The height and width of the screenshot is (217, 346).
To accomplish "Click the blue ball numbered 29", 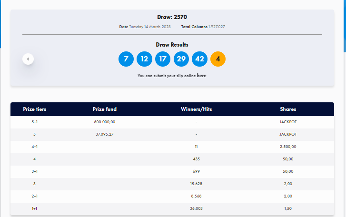I will click(181, 59).
